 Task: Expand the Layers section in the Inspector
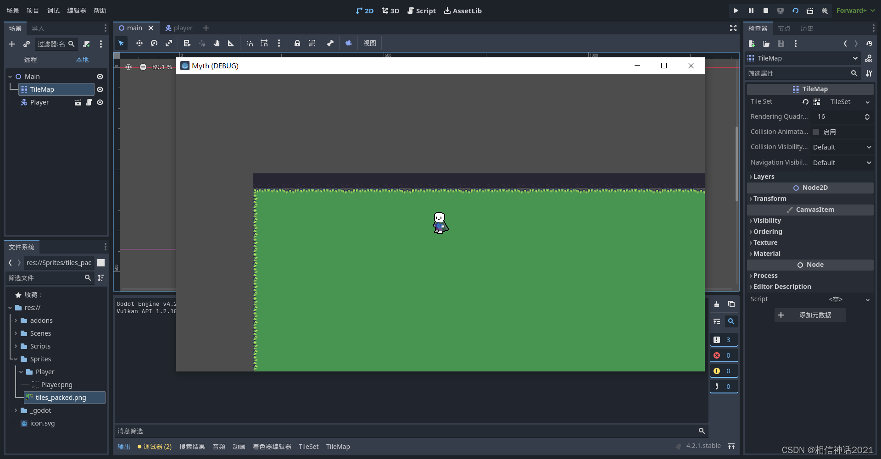pyautogui.click(x=764, y=177)
